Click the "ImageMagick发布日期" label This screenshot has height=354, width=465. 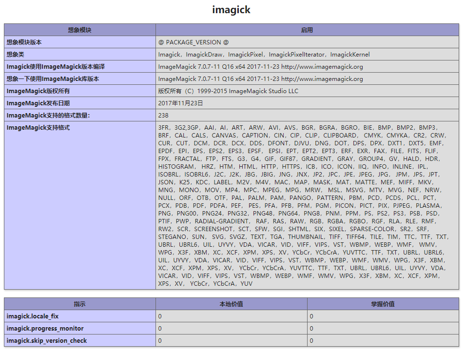38,103
